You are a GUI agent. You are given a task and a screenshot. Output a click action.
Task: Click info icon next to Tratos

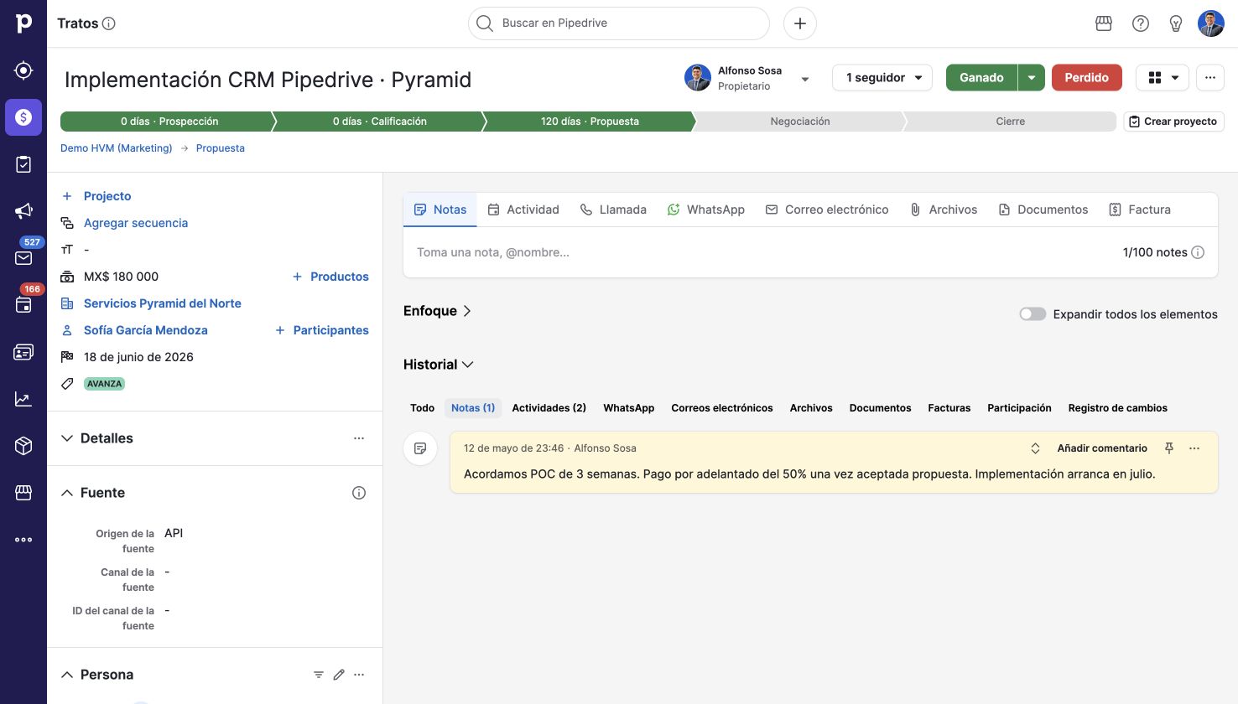(x=109, y=23)
